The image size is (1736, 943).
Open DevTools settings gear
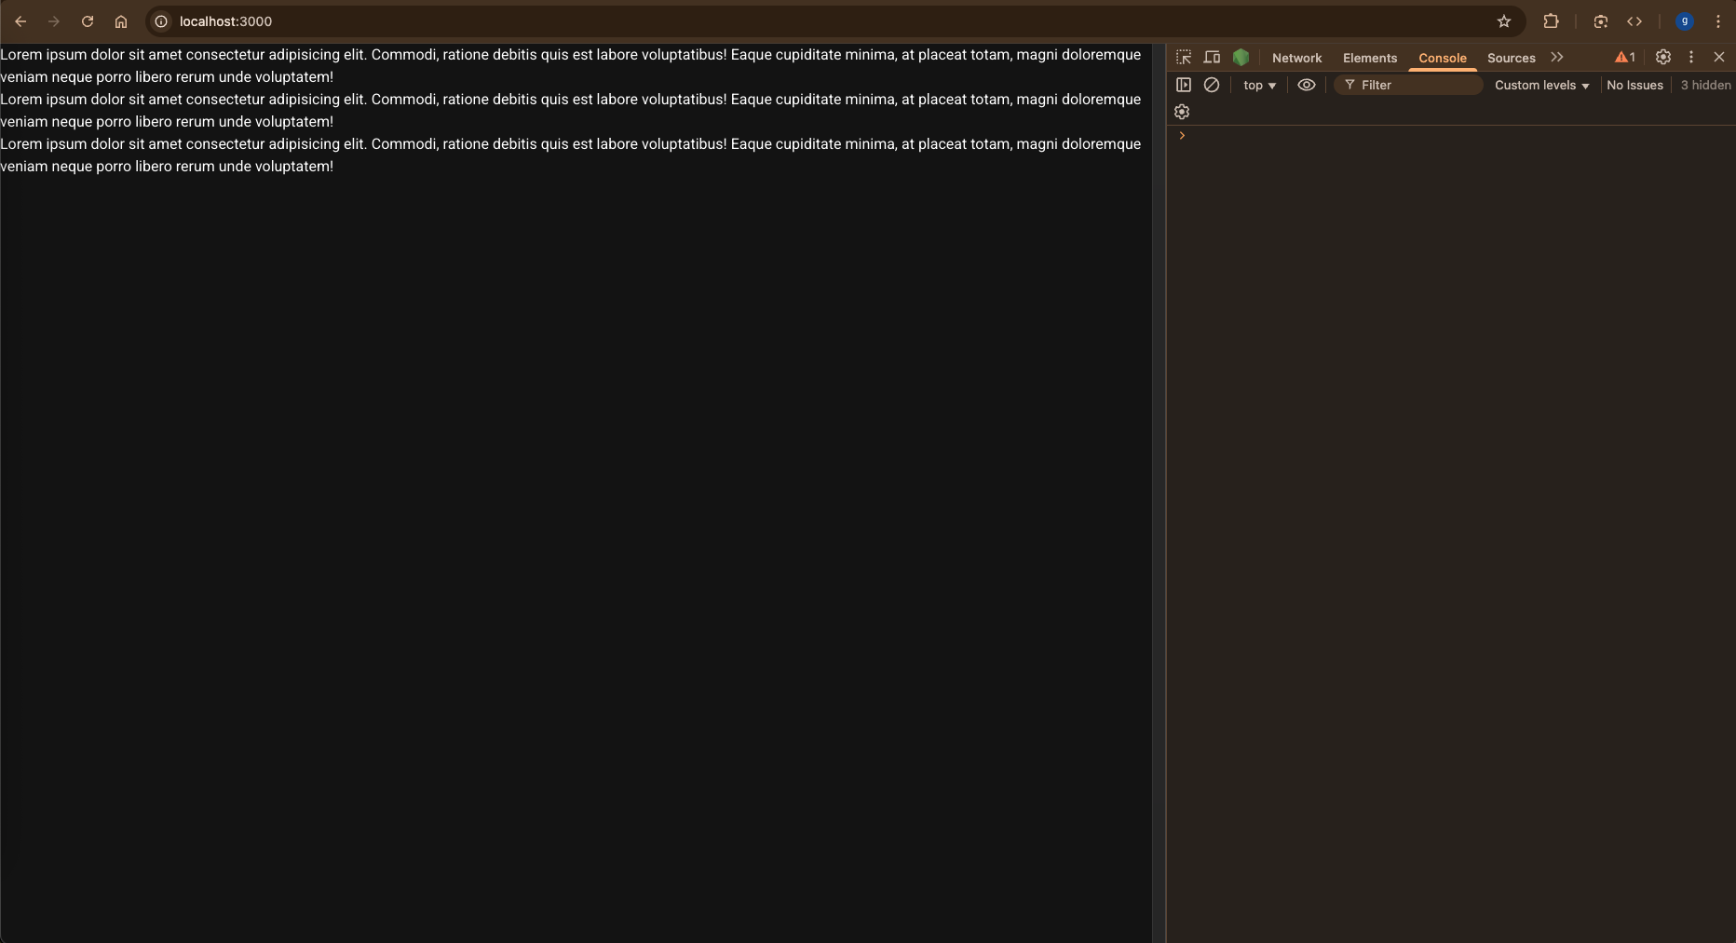1663,57
